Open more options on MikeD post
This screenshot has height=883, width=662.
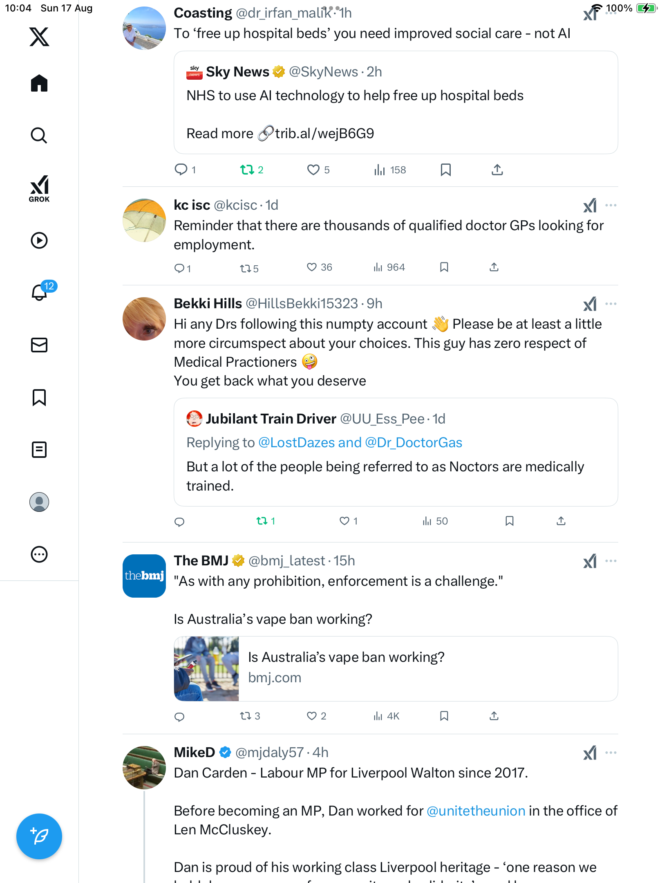[611, 753]
